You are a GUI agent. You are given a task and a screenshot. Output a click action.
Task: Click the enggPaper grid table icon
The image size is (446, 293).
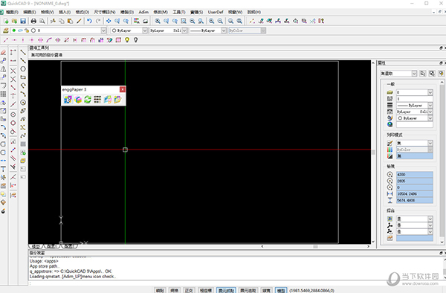pos(97,100)
